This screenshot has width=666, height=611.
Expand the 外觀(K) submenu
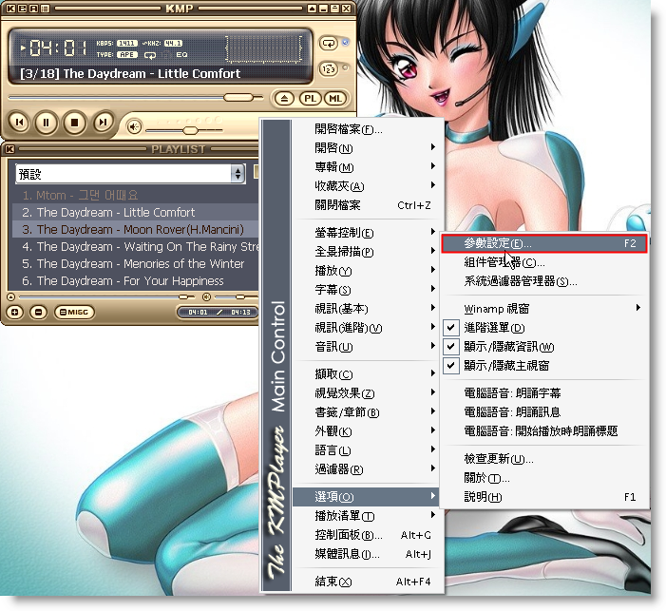[x=366, y=431]
